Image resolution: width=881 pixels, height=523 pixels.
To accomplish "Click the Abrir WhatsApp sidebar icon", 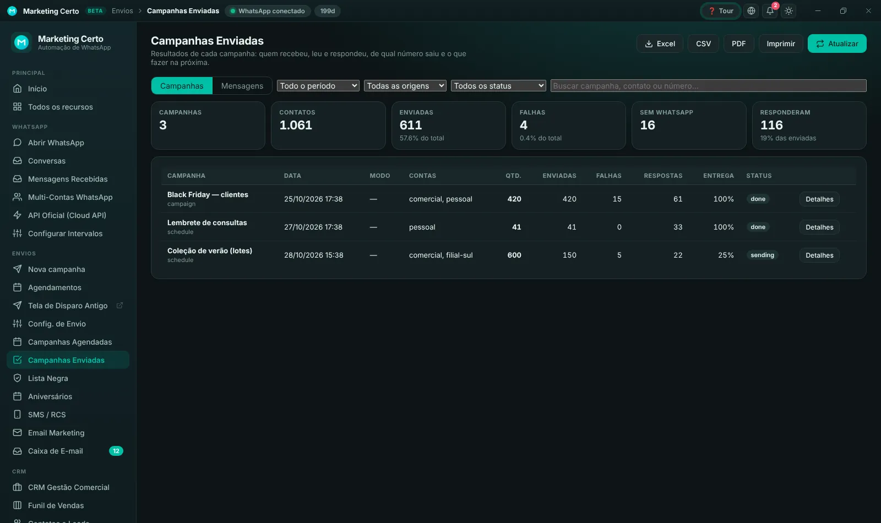I will tap(17, 143).
